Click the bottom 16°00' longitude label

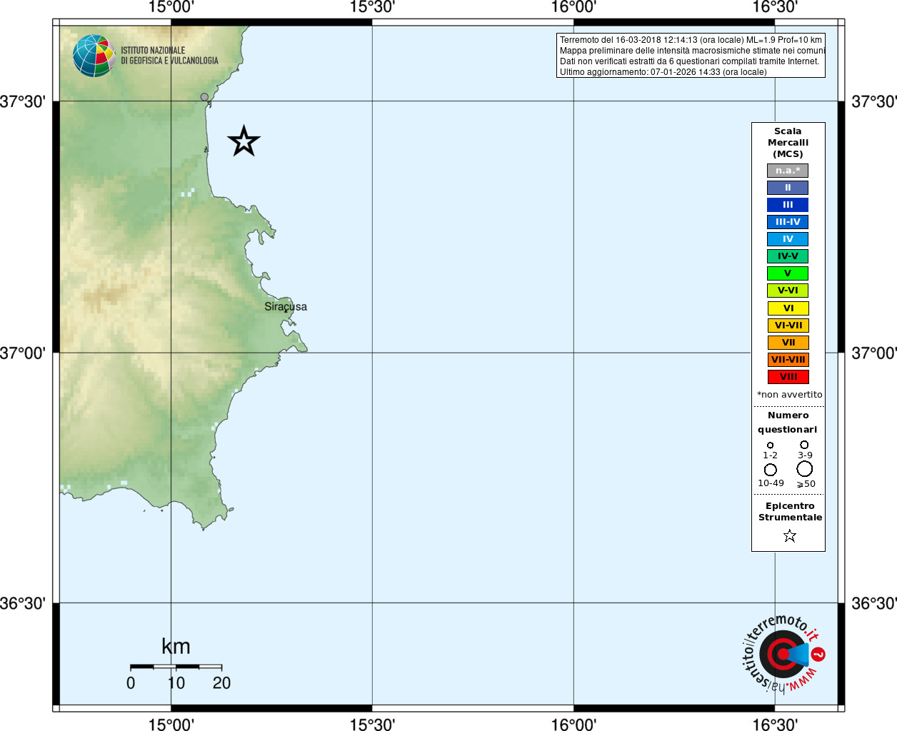[573, 724]
